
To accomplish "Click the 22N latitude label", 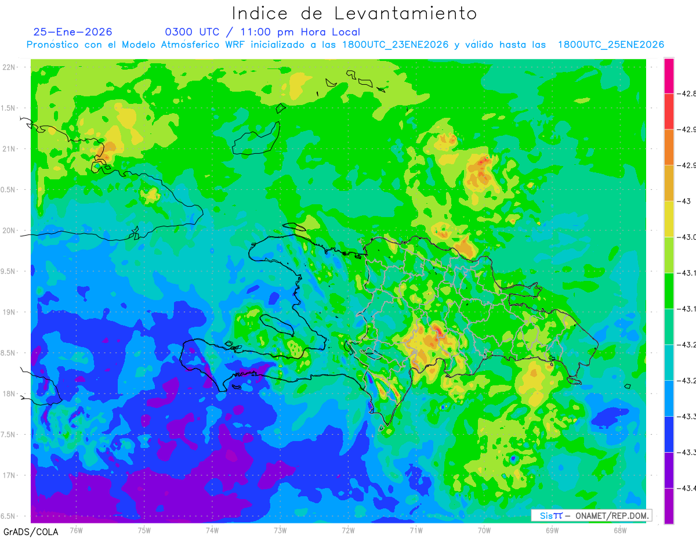I will point(9,67).
